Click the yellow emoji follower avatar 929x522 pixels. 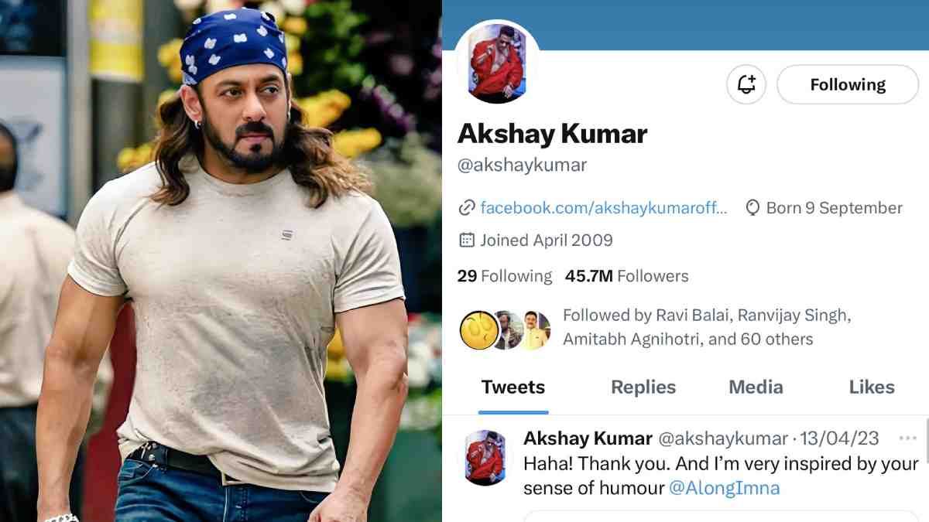pyautogui.click(x=478, y=330)
